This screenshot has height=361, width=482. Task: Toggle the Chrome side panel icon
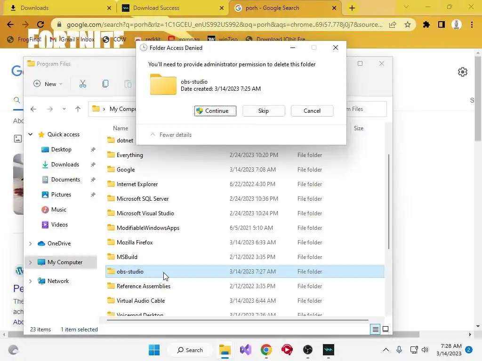[x=442, y=24]
